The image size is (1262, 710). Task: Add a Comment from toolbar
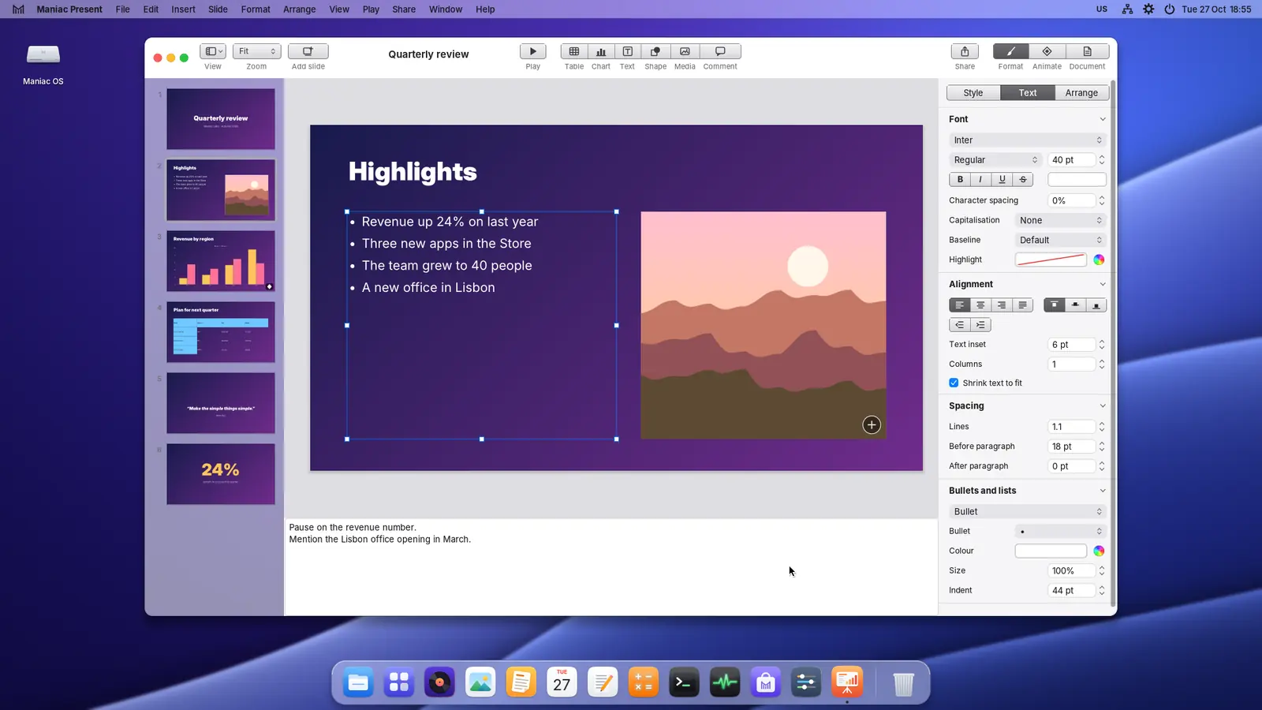pos(720,51)
